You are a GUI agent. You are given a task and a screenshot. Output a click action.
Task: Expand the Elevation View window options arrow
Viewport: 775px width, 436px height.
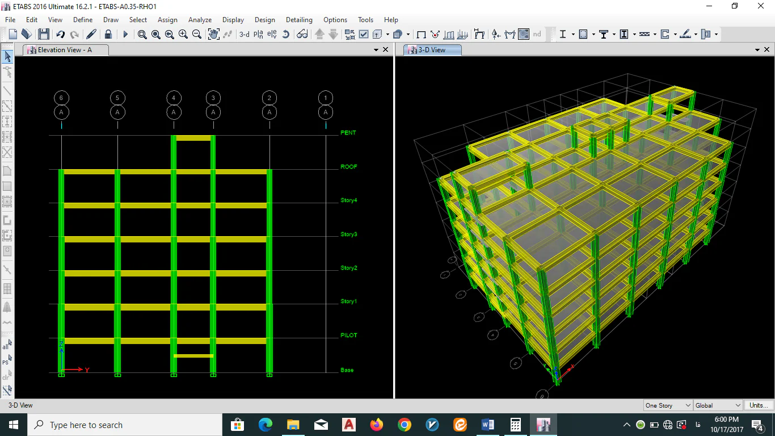376,50
